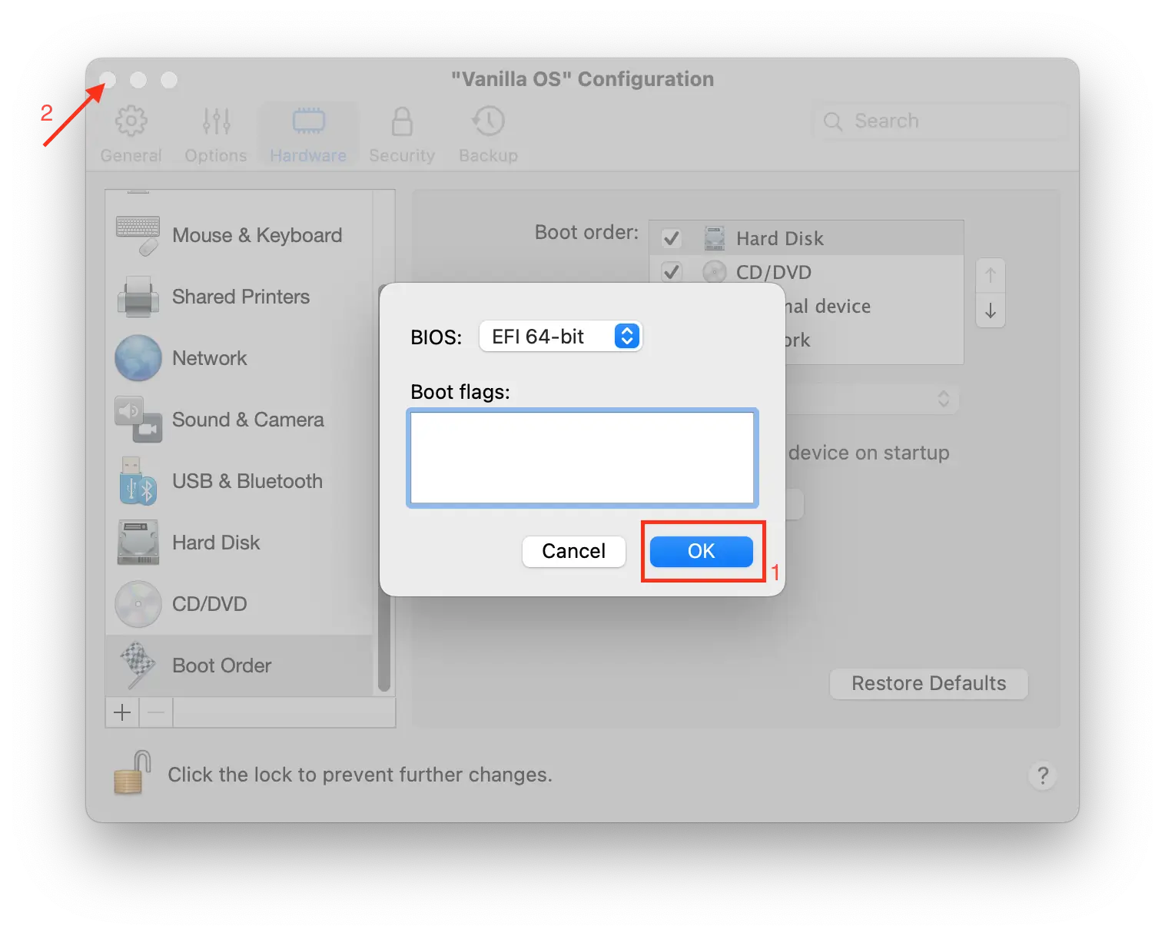Open the General settings tab
Screen dimensions: 1165x936
tap(131, 134)
